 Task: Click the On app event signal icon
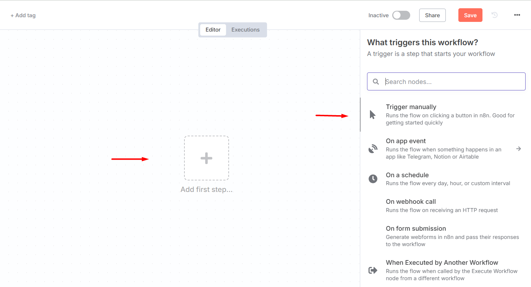[373, 149]
